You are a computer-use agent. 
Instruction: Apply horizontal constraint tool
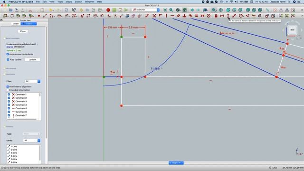pos(172,16)
